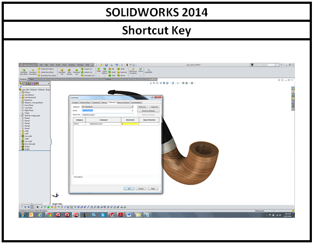Screen dimensions: 313x244
Task: Click the Search for input field
Action: click(107, 115)
